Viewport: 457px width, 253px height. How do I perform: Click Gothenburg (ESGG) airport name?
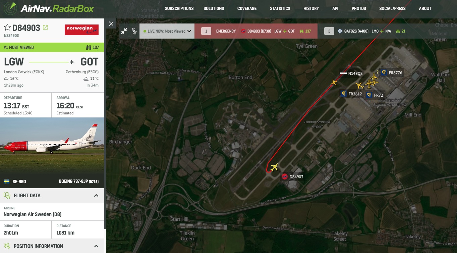click(82, 72)
